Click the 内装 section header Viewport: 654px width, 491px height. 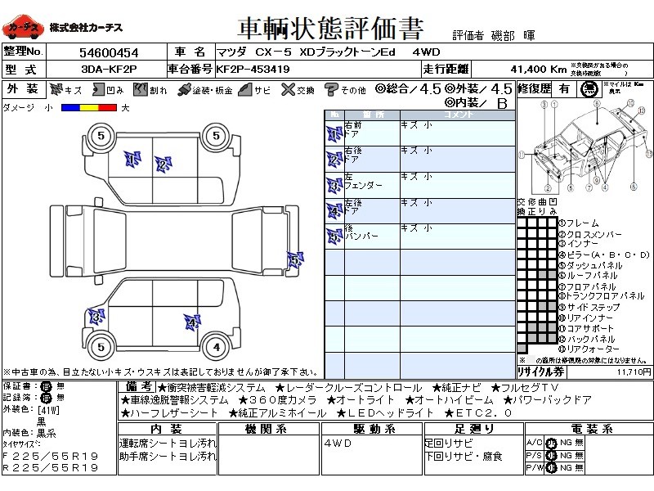[167, 429]
